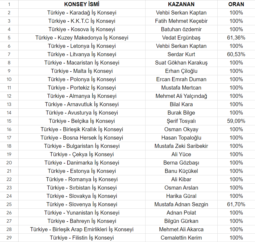
Task: Select the 61,36% rate cell
Action: pyautogui.click(x=236, y=38)
